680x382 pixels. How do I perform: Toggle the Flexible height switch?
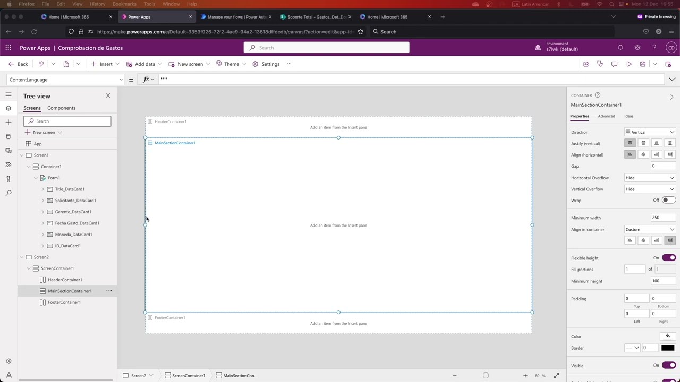pyautogui.click(x=668, y=258)
